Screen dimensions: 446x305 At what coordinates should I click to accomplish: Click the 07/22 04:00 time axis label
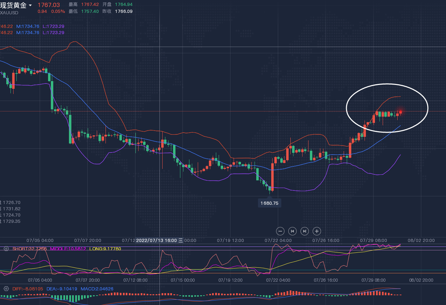[278, 240]
